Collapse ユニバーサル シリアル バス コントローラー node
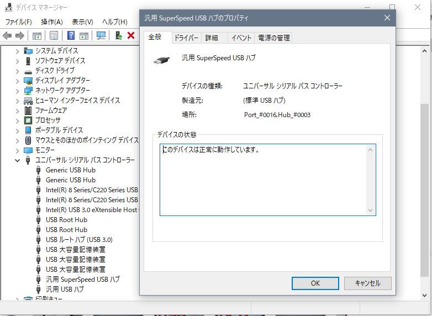Viewport: 432px width, 316px height. coord(17,160)
